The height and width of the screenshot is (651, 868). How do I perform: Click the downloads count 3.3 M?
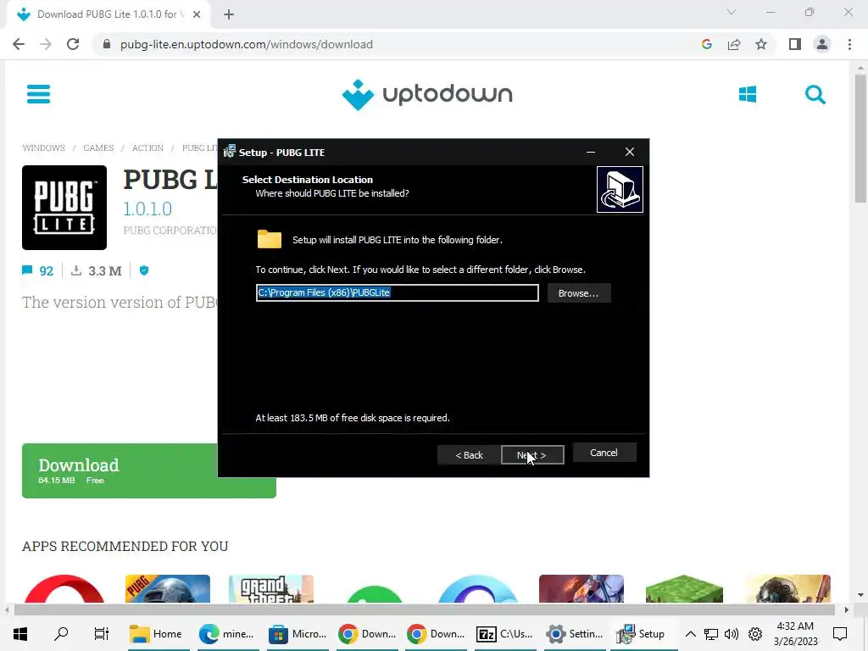click(97, 270)
